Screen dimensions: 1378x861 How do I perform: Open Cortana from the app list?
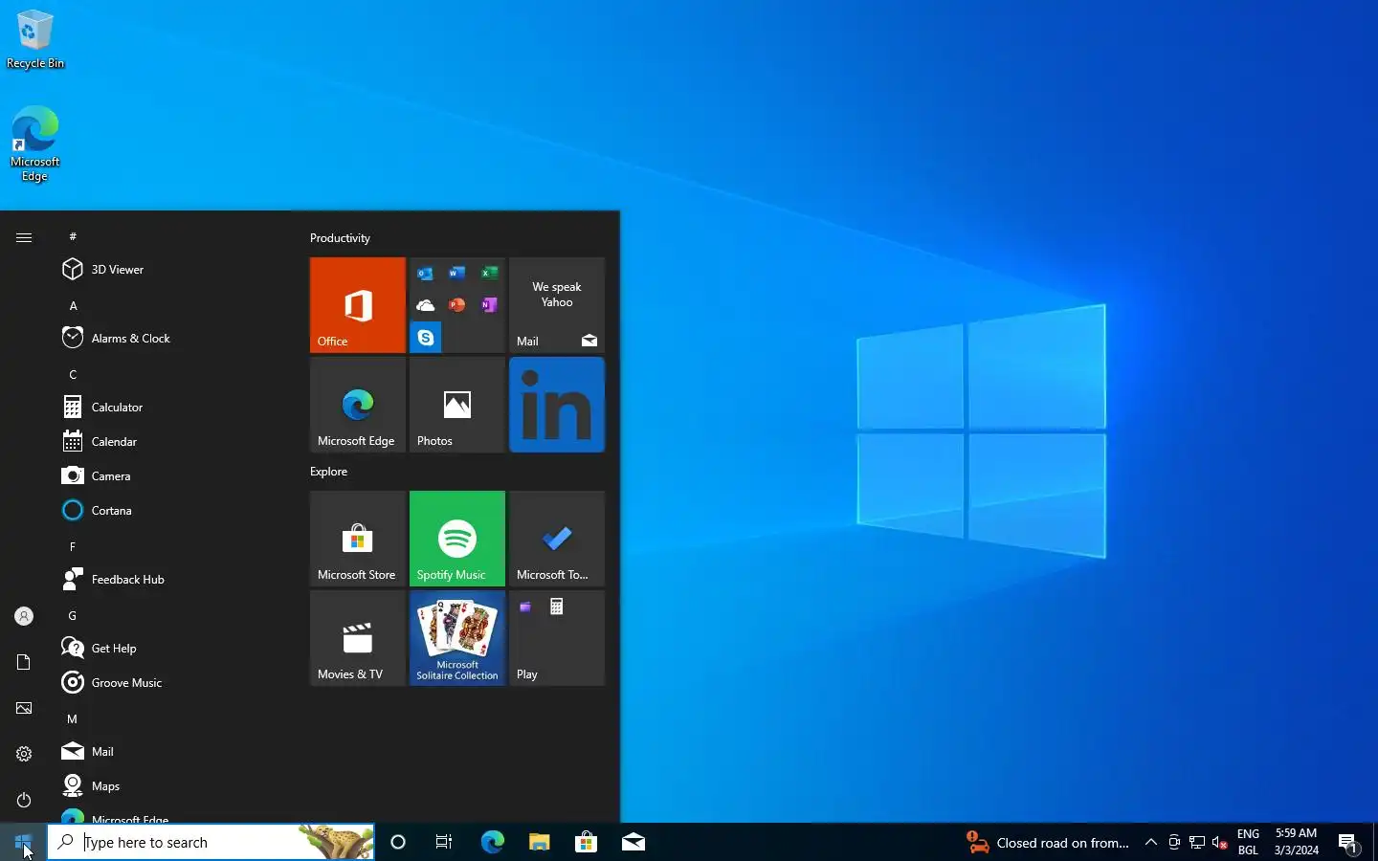pyautogui.click(x=172, y=511)
